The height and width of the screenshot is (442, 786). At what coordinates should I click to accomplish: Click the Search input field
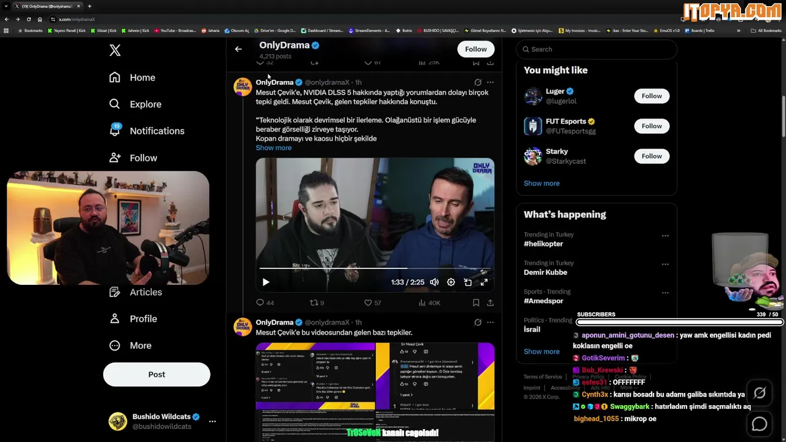click(x=596, y=49)
